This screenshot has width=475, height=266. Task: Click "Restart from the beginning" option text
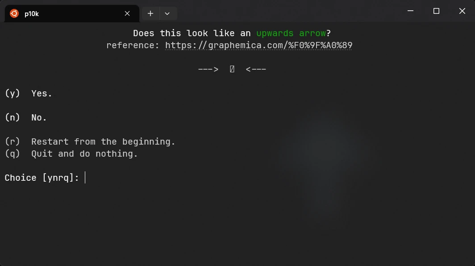click(x=103, y=141)
